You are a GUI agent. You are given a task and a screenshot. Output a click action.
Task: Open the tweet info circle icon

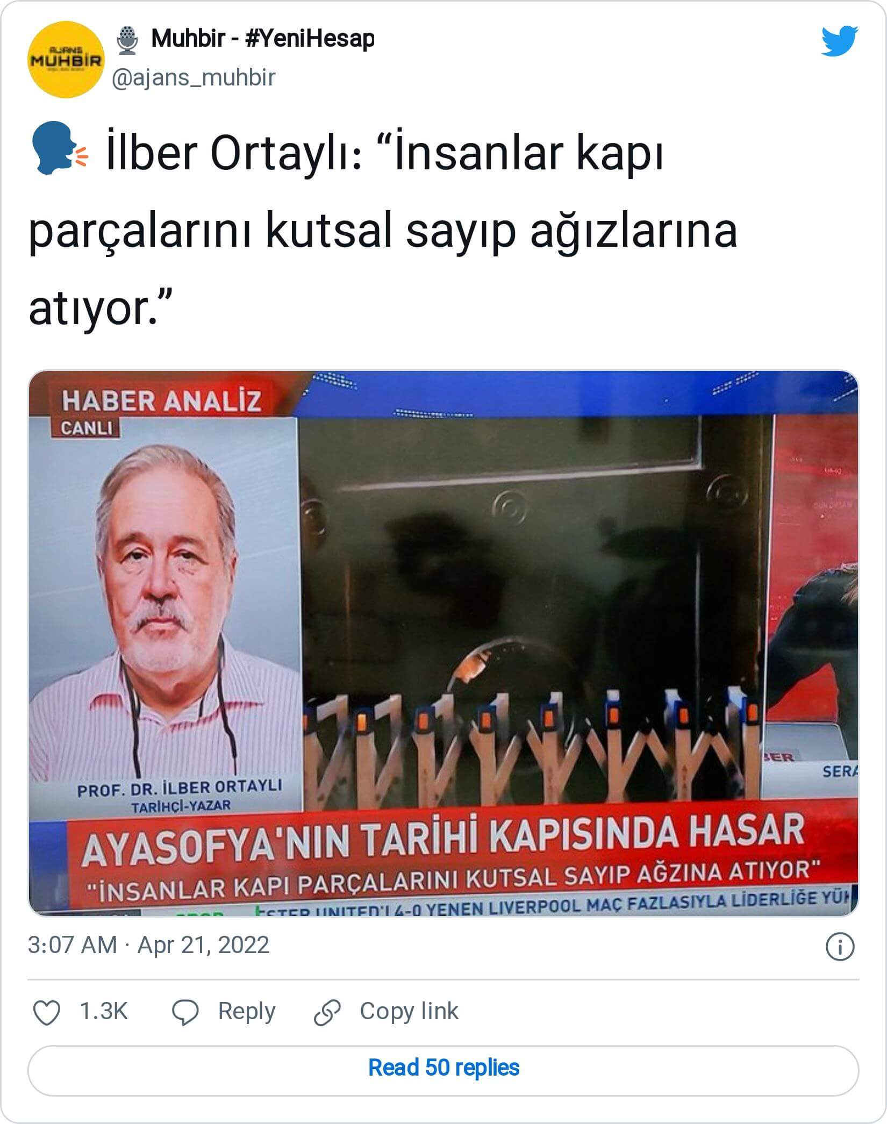click(840, 946)
